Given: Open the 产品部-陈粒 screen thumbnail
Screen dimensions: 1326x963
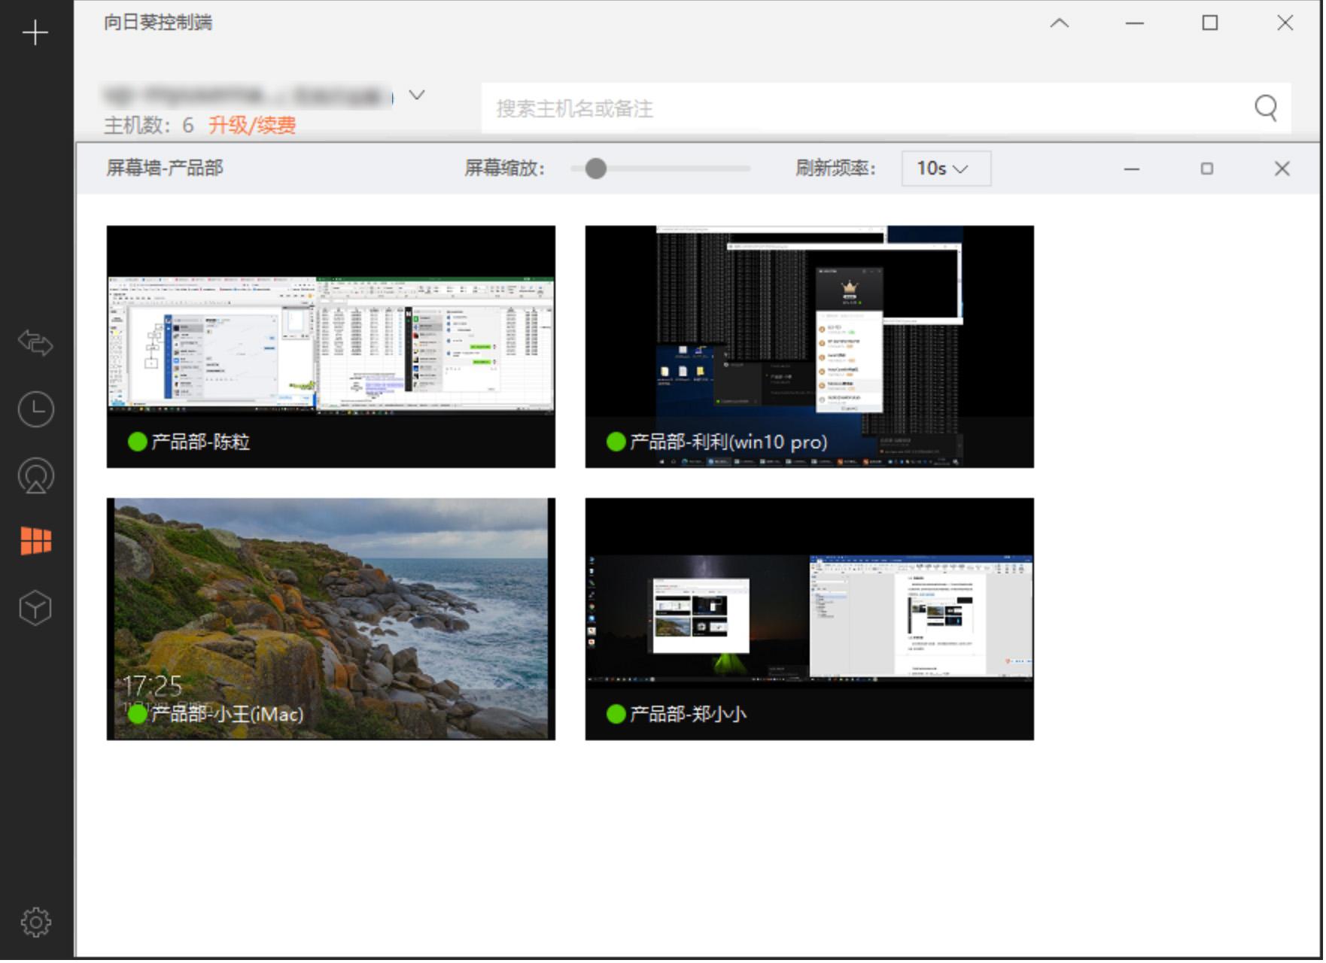Looking at the screenshot, I should pos(332,348).
